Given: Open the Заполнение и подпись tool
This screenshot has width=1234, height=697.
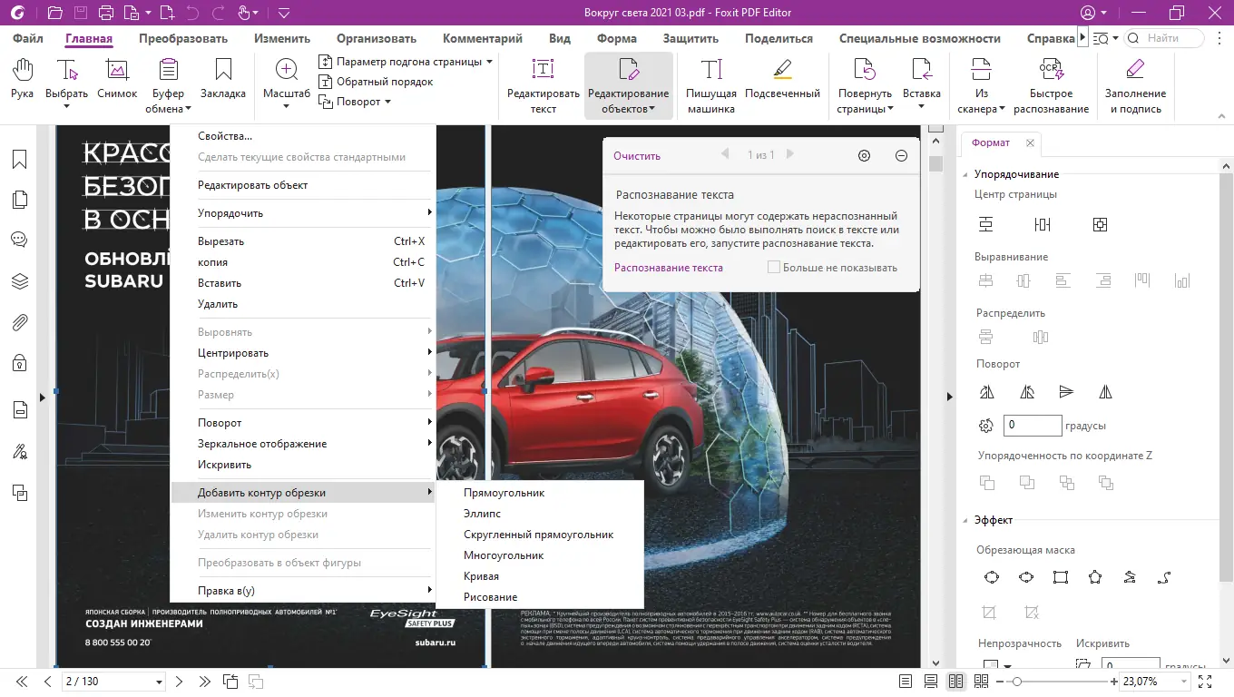Looking at the screenshot, I should (x=1135, y=86).
